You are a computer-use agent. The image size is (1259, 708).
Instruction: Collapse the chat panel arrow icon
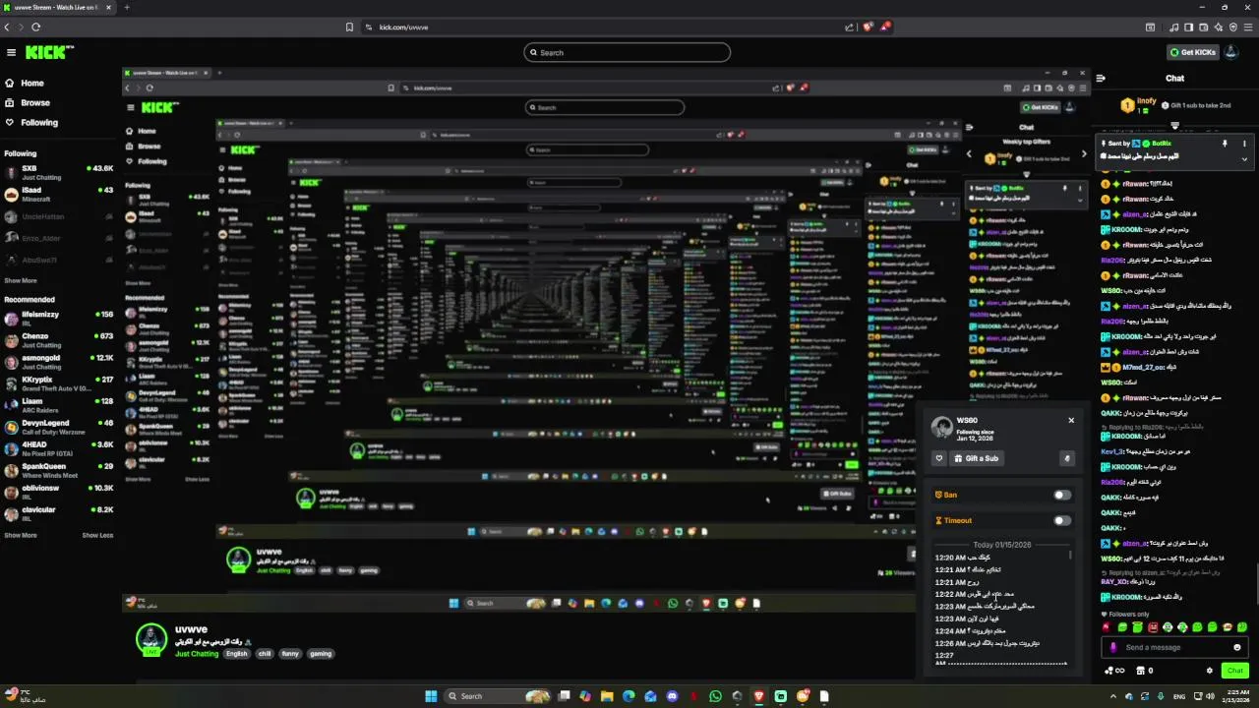pyautogui.click(x=1101, y=78)
